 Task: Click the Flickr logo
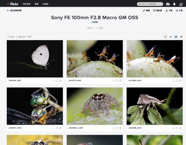click(x=13, y=4)
